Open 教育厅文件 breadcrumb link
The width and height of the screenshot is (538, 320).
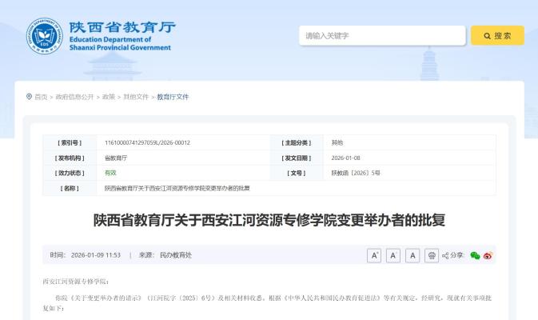[173, 97]
